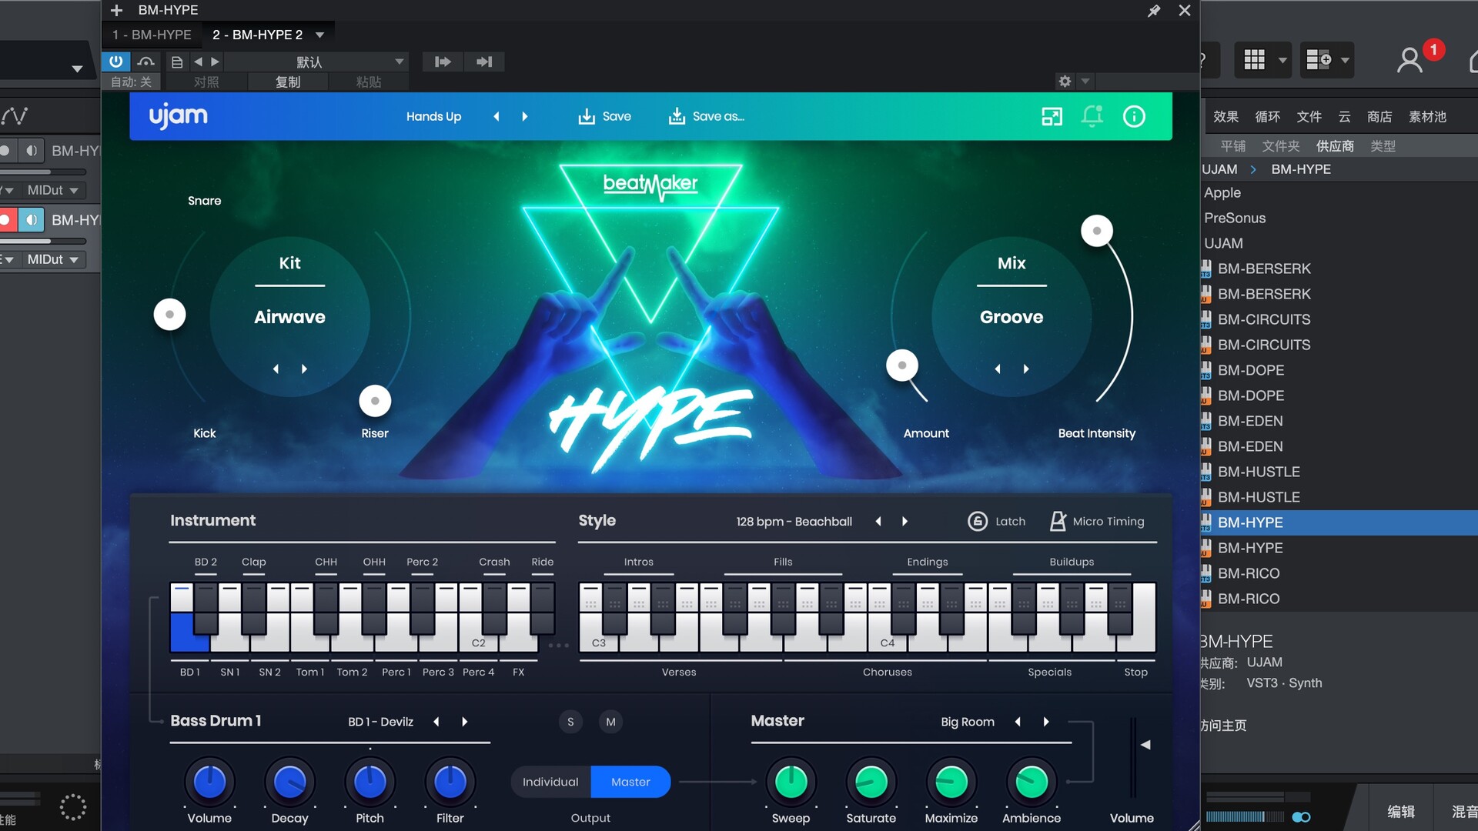The width and height of the screenshot is (1478, 831).
Task: Click the Pitch knob
Action: 369,782
